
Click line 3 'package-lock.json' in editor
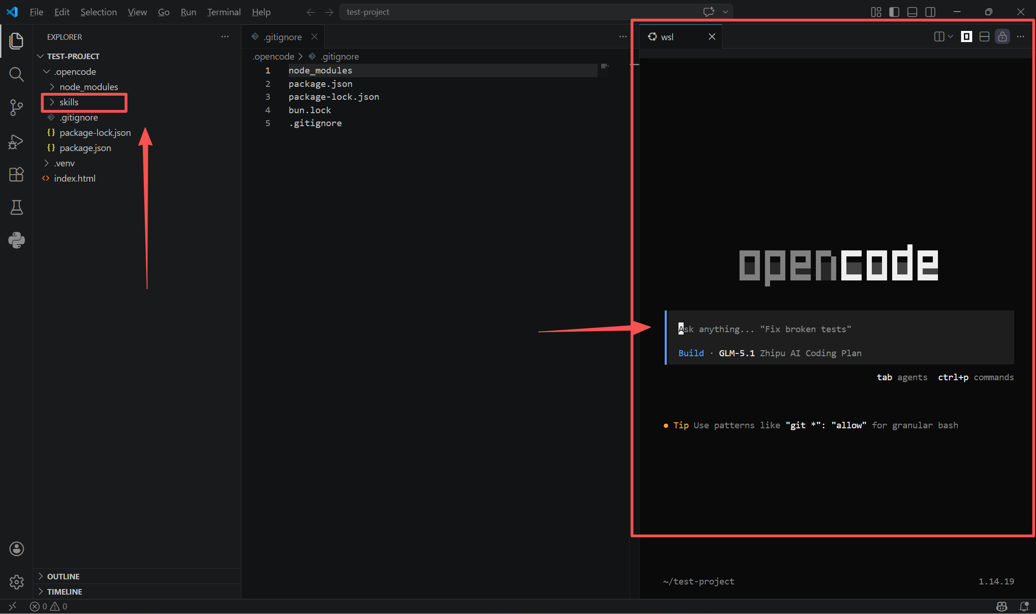(x=333, y=97)
